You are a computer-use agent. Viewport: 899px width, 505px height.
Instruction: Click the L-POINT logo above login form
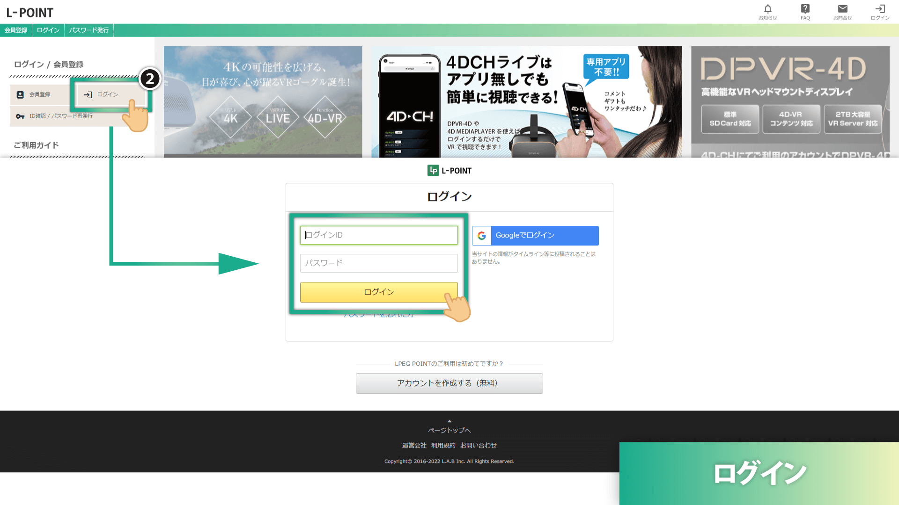(449, 171)
